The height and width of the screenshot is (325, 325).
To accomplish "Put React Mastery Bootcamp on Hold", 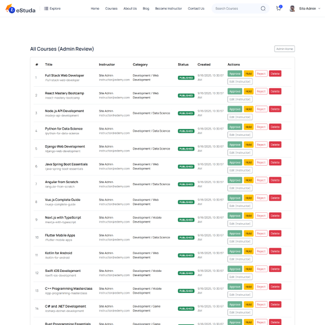I will click(x=249, y=92).
